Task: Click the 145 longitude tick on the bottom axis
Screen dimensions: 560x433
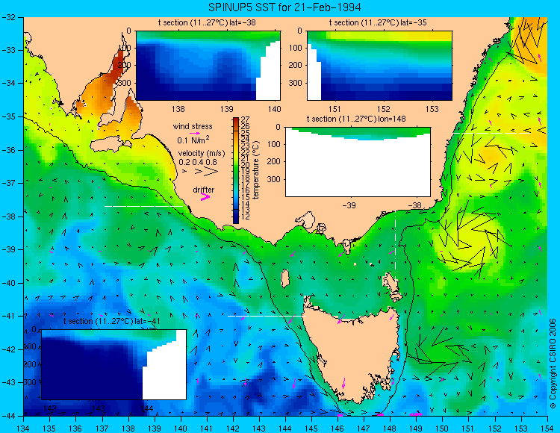Action: [x=311, y=429]
